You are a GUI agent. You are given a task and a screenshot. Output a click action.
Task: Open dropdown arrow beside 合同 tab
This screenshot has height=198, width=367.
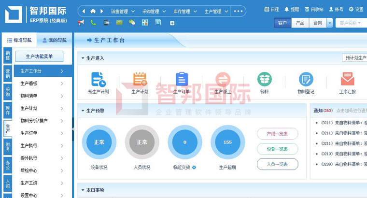pyautogui.click(x=329, y=23)
